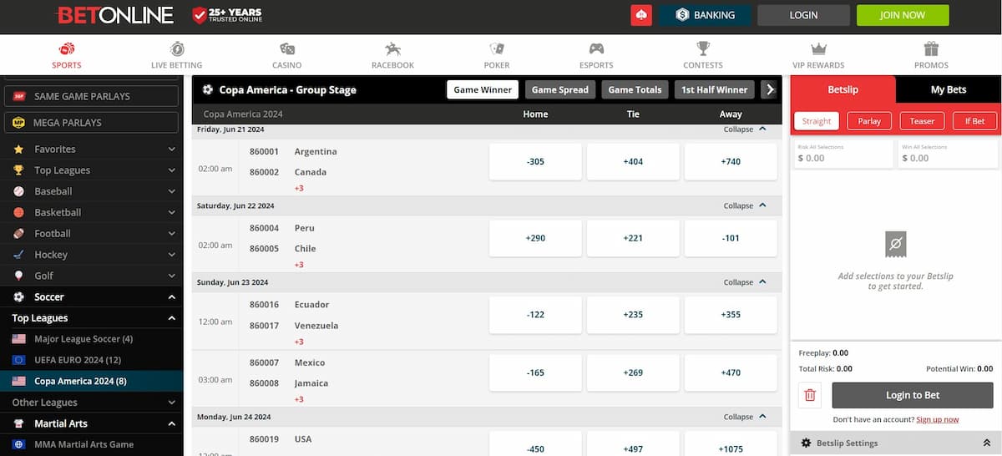This screenshot has width=1002, height=456.
Task: Click the Hockey stick icon
Action: [18, 255]
